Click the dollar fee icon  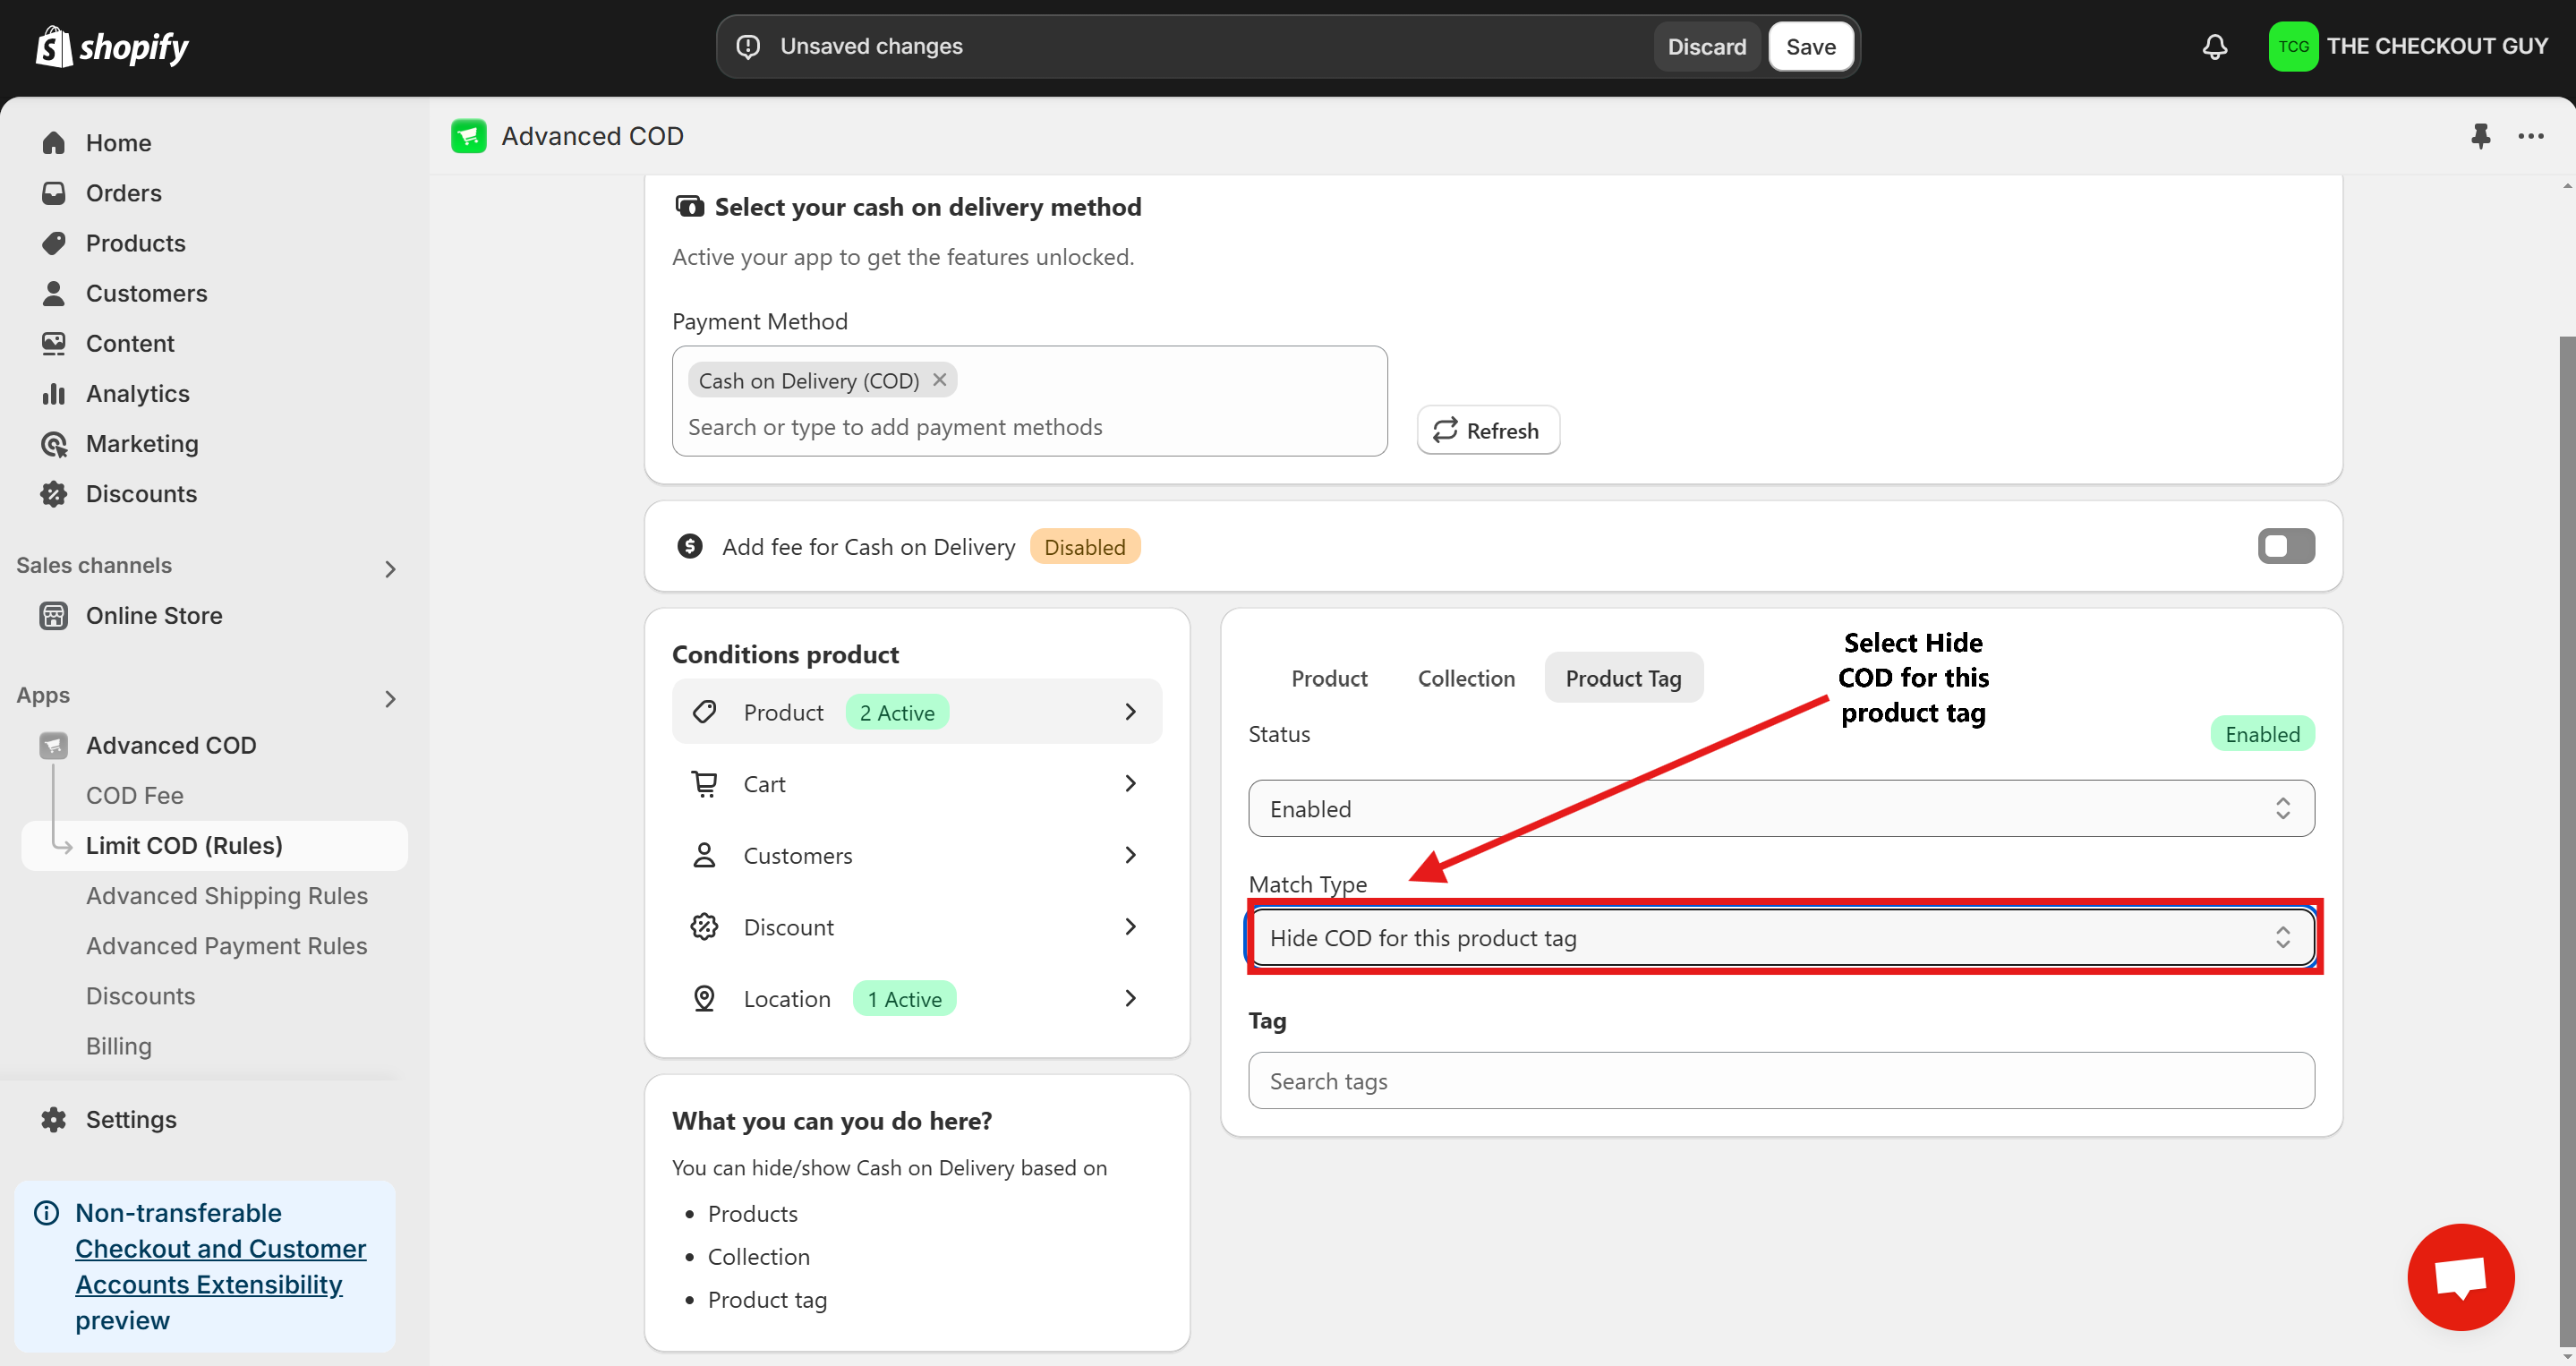(689, 546)
